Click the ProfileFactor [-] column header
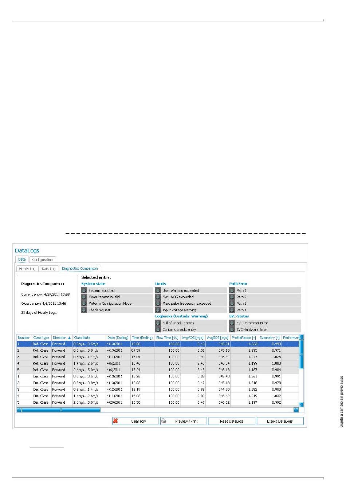The image size is (346, 502). coord(244,338)
